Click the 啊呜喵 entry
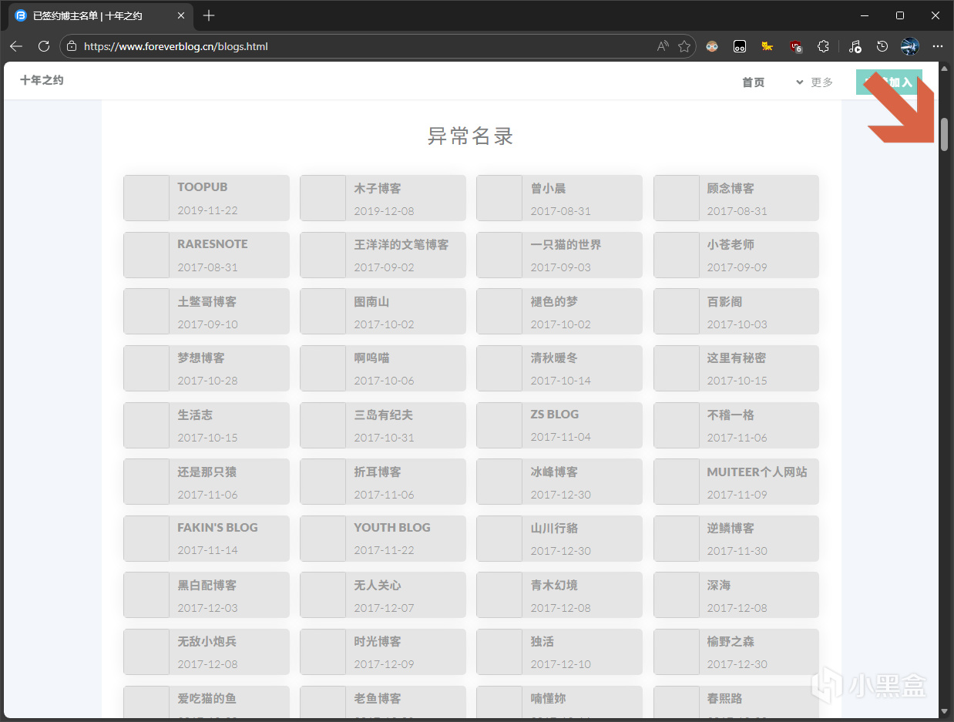 pos(383,368)
